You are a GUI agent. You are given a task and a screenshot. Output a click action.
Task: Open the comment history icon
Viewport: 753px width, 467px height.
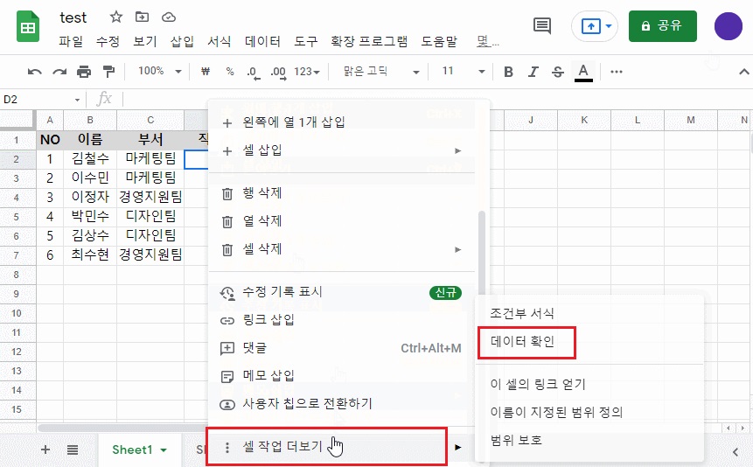tap(542, 25)
